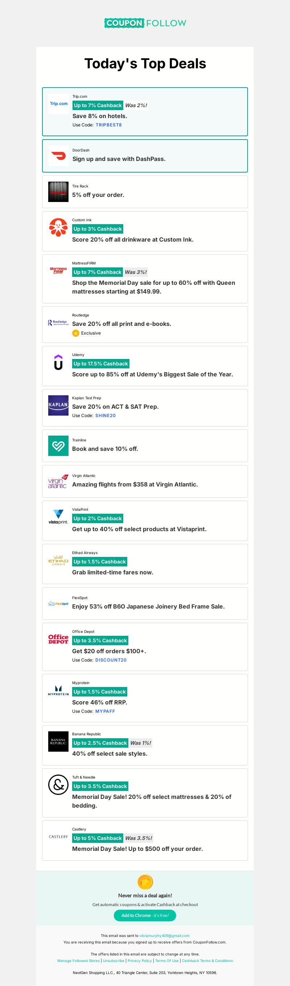The image size is (290, 986).
Task: Click the Banana Republic black logo
Action: coord(58,741)
